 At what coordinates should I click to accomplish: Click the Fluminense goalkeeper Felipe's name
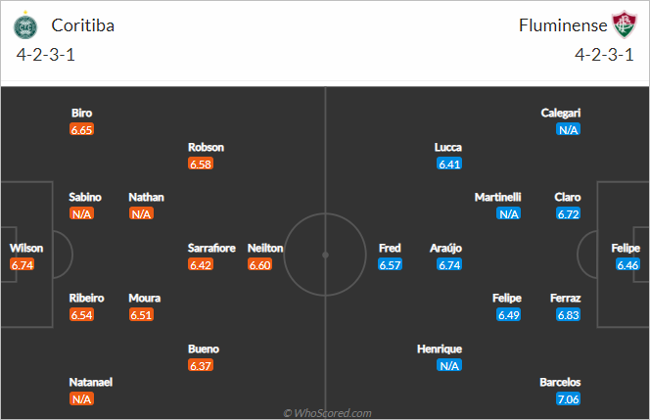tap(626, 248)
